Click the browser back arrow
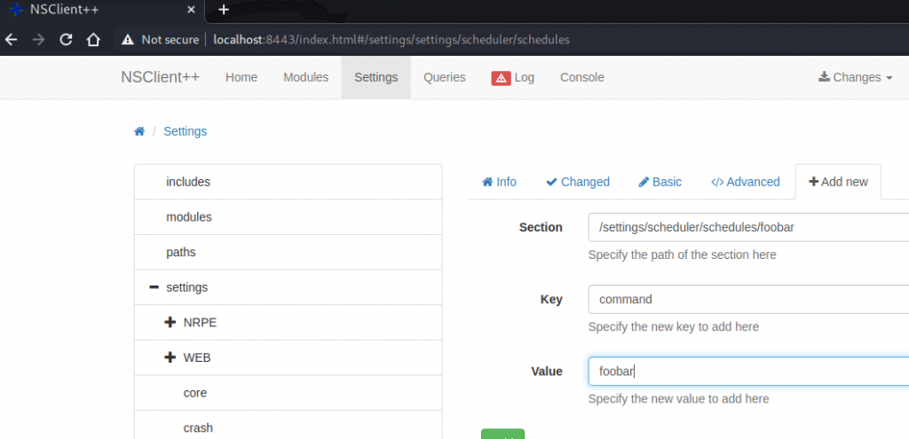Screen dimensions: 909x439 click(11, 39)
